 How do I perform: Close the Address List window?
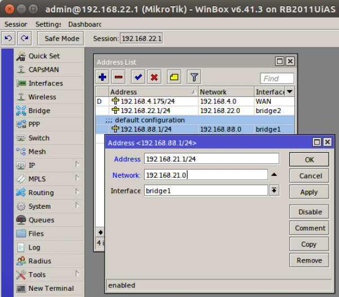click(290, 61)
